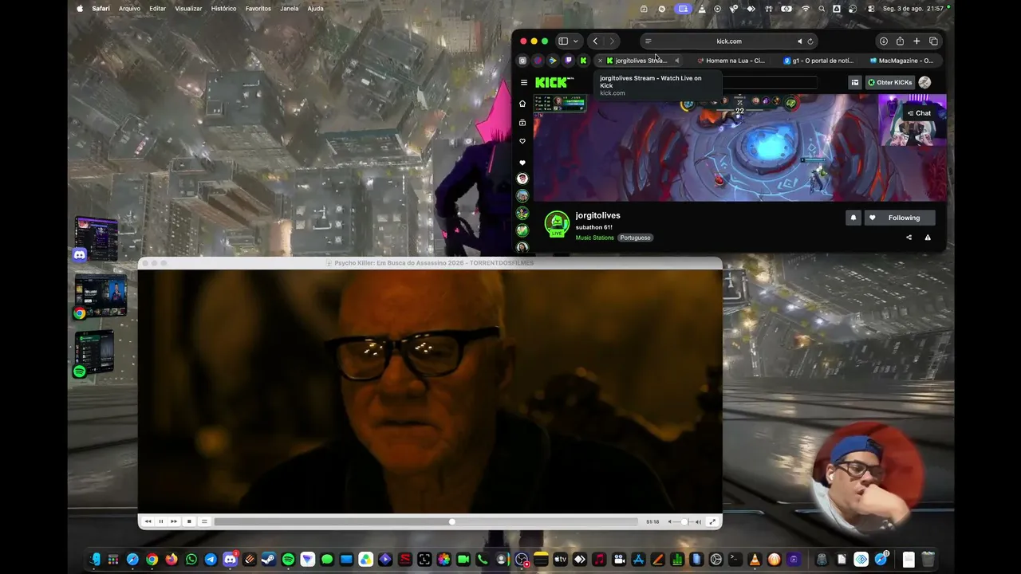Toggle notification bell for jorgitolives
Screen dimensions: 1021x574
click(x=853, y=218)
